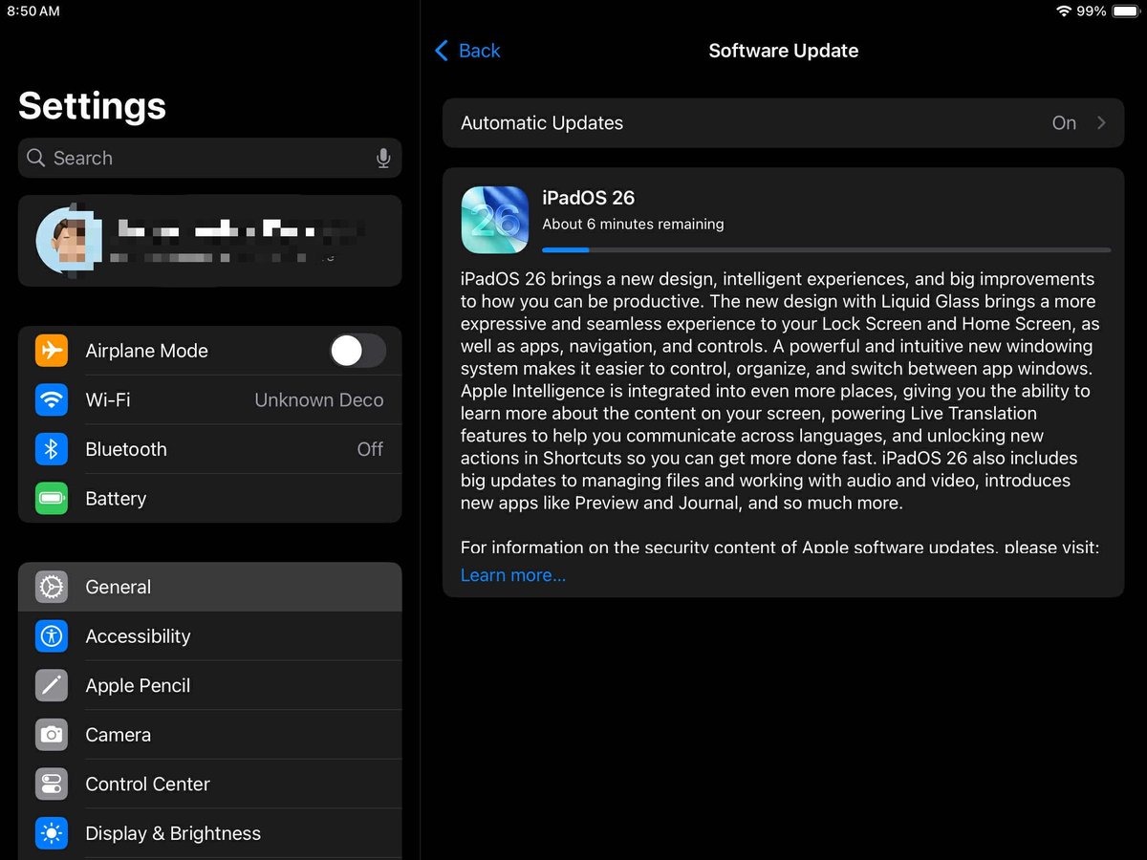Open Control Center settings
Screen dimensions: 1147x860
pos(209,784)
